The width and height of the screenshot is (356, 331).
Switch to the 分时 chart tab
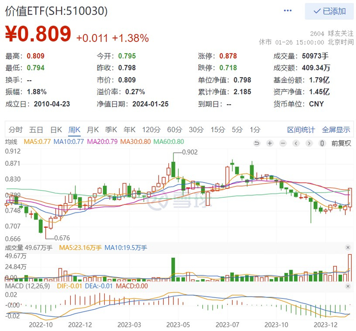pyautogui.click(x=16, y=130)
